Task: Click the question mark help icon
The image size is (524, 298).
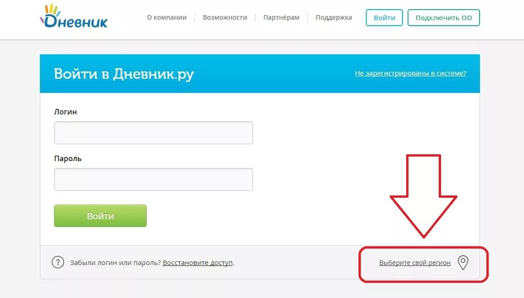Action: coord(58,262)
